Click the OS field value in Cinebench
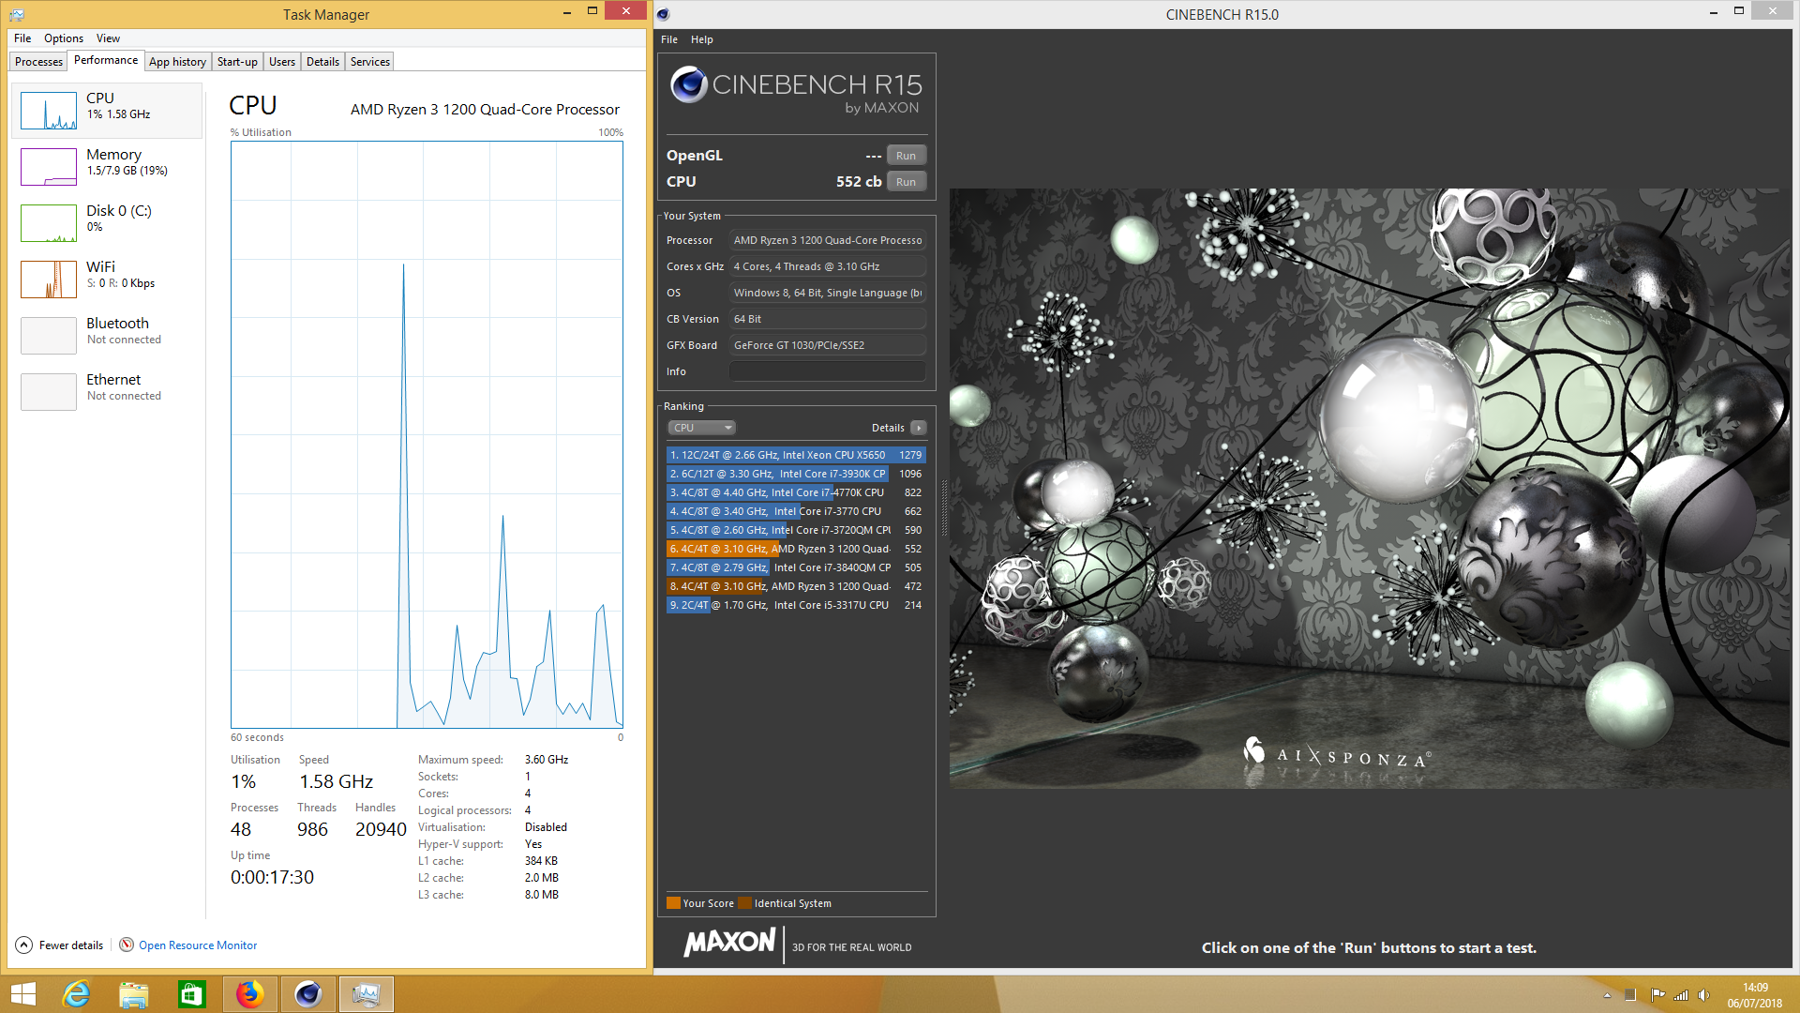The image size is (1800, 1013). 828,293
